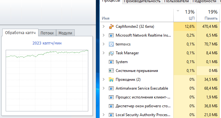Switch to the Потоки tab
This screenshot has height=118, width=221.
(47, 33)
